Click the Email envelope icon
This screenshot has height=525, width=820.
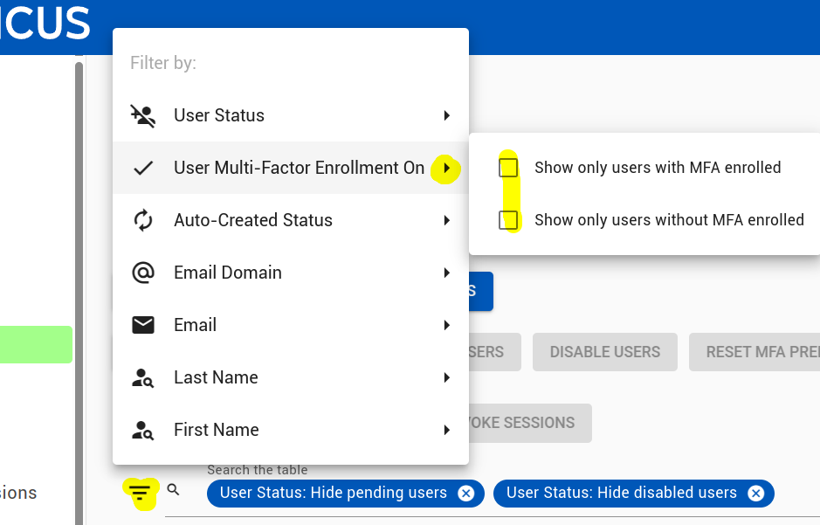pyautogui.click(x=142, y=325)
